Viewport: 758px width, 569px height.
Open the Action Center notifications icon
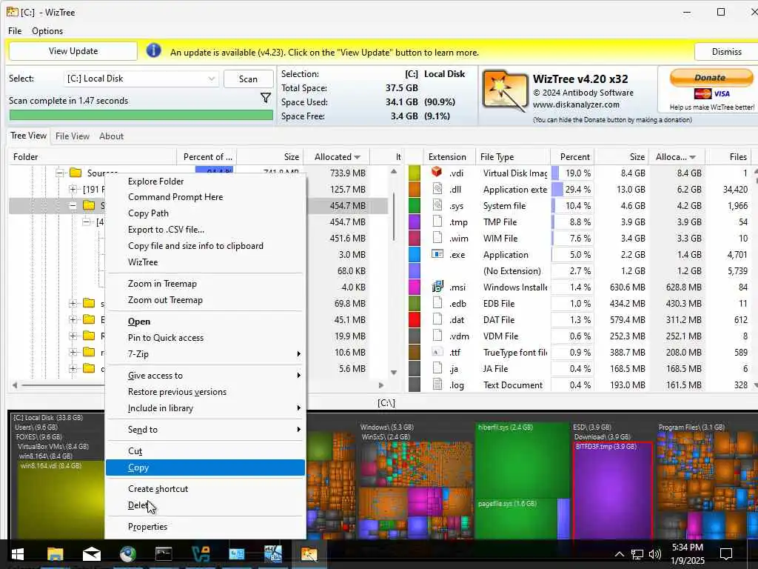(726, 553)
